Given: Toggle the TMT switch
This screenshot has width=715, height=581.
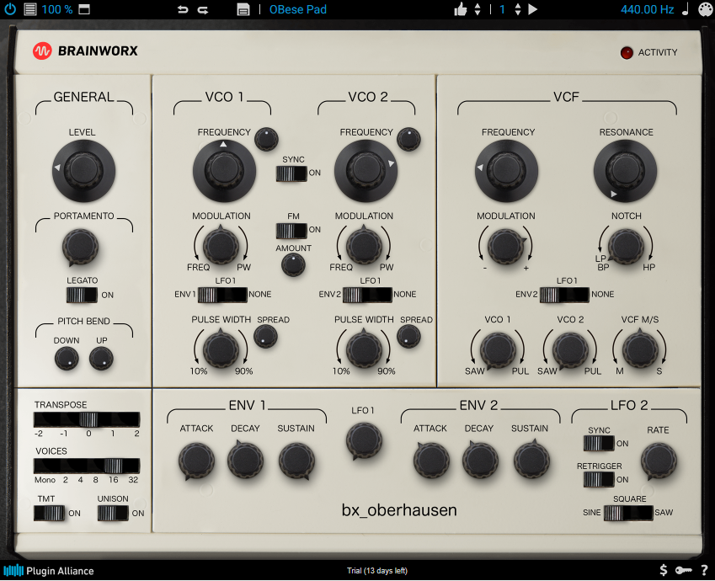Looking at the screenshot, I should click(49, 513).
